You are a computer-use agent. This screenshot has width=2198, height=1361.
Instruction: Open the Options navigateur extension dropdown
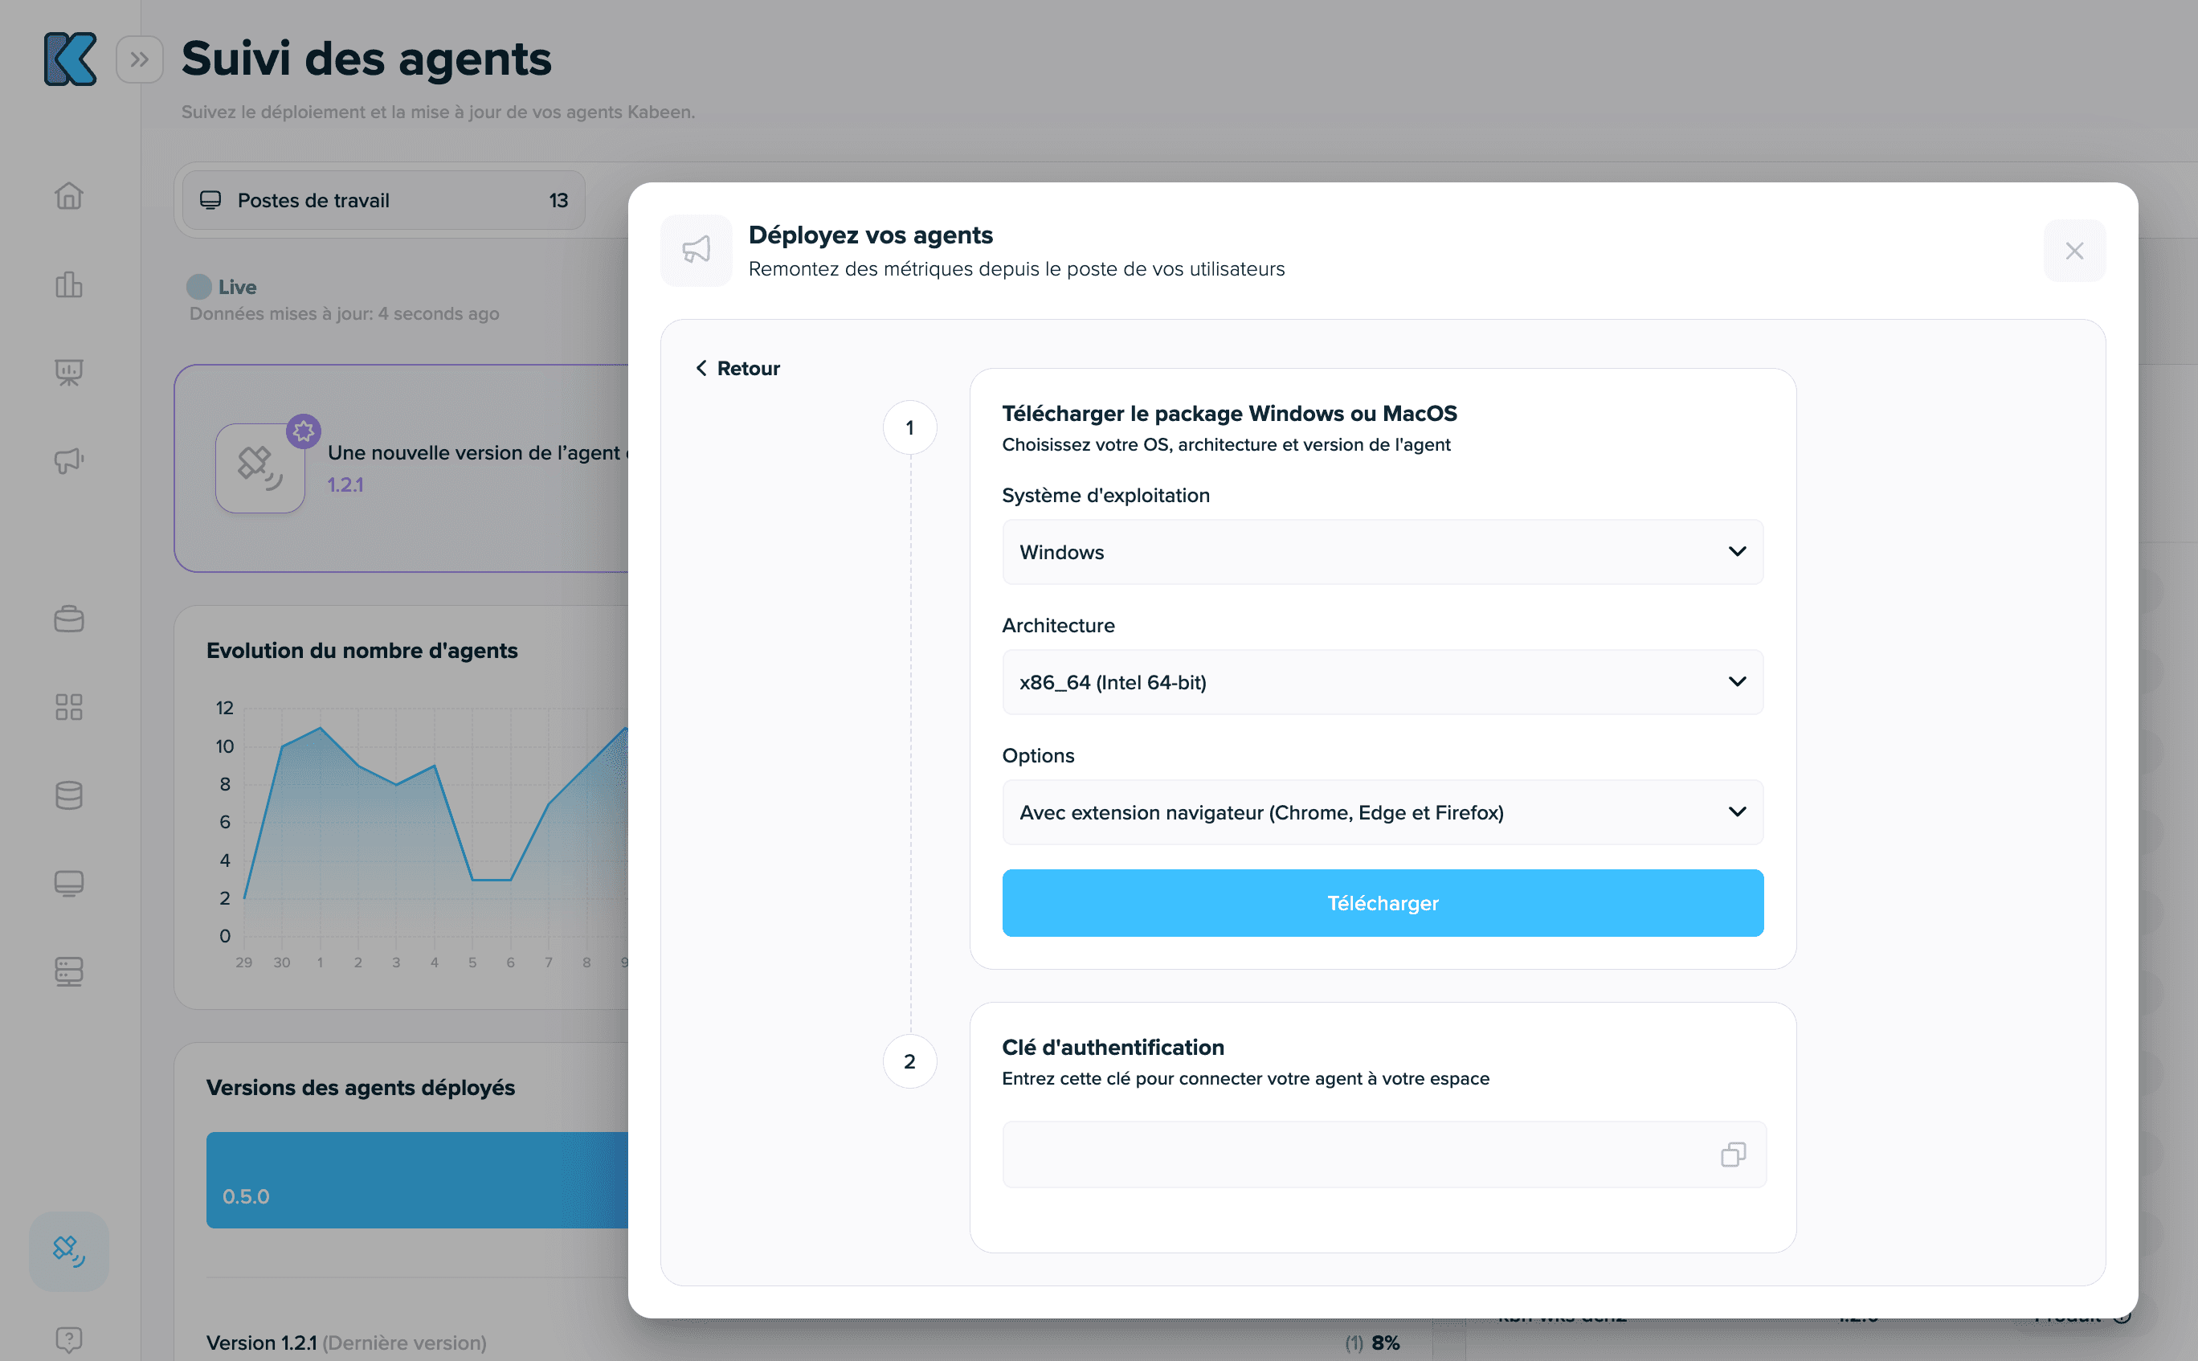tap(1382, 812)
